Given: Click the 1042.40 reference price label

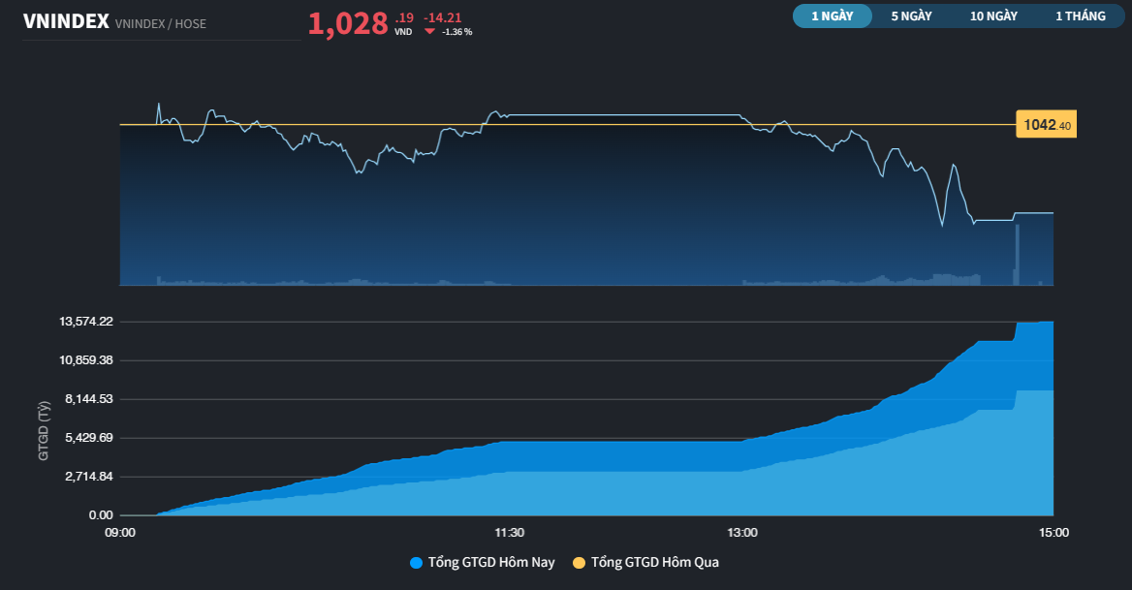Looking at the screenshot, I should (1046, 125).
